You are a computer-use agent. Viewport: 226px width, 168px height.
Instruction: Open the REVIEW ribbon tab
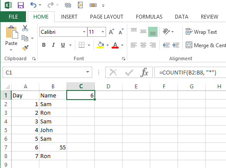pyautogui.click(x=210, y=17)
